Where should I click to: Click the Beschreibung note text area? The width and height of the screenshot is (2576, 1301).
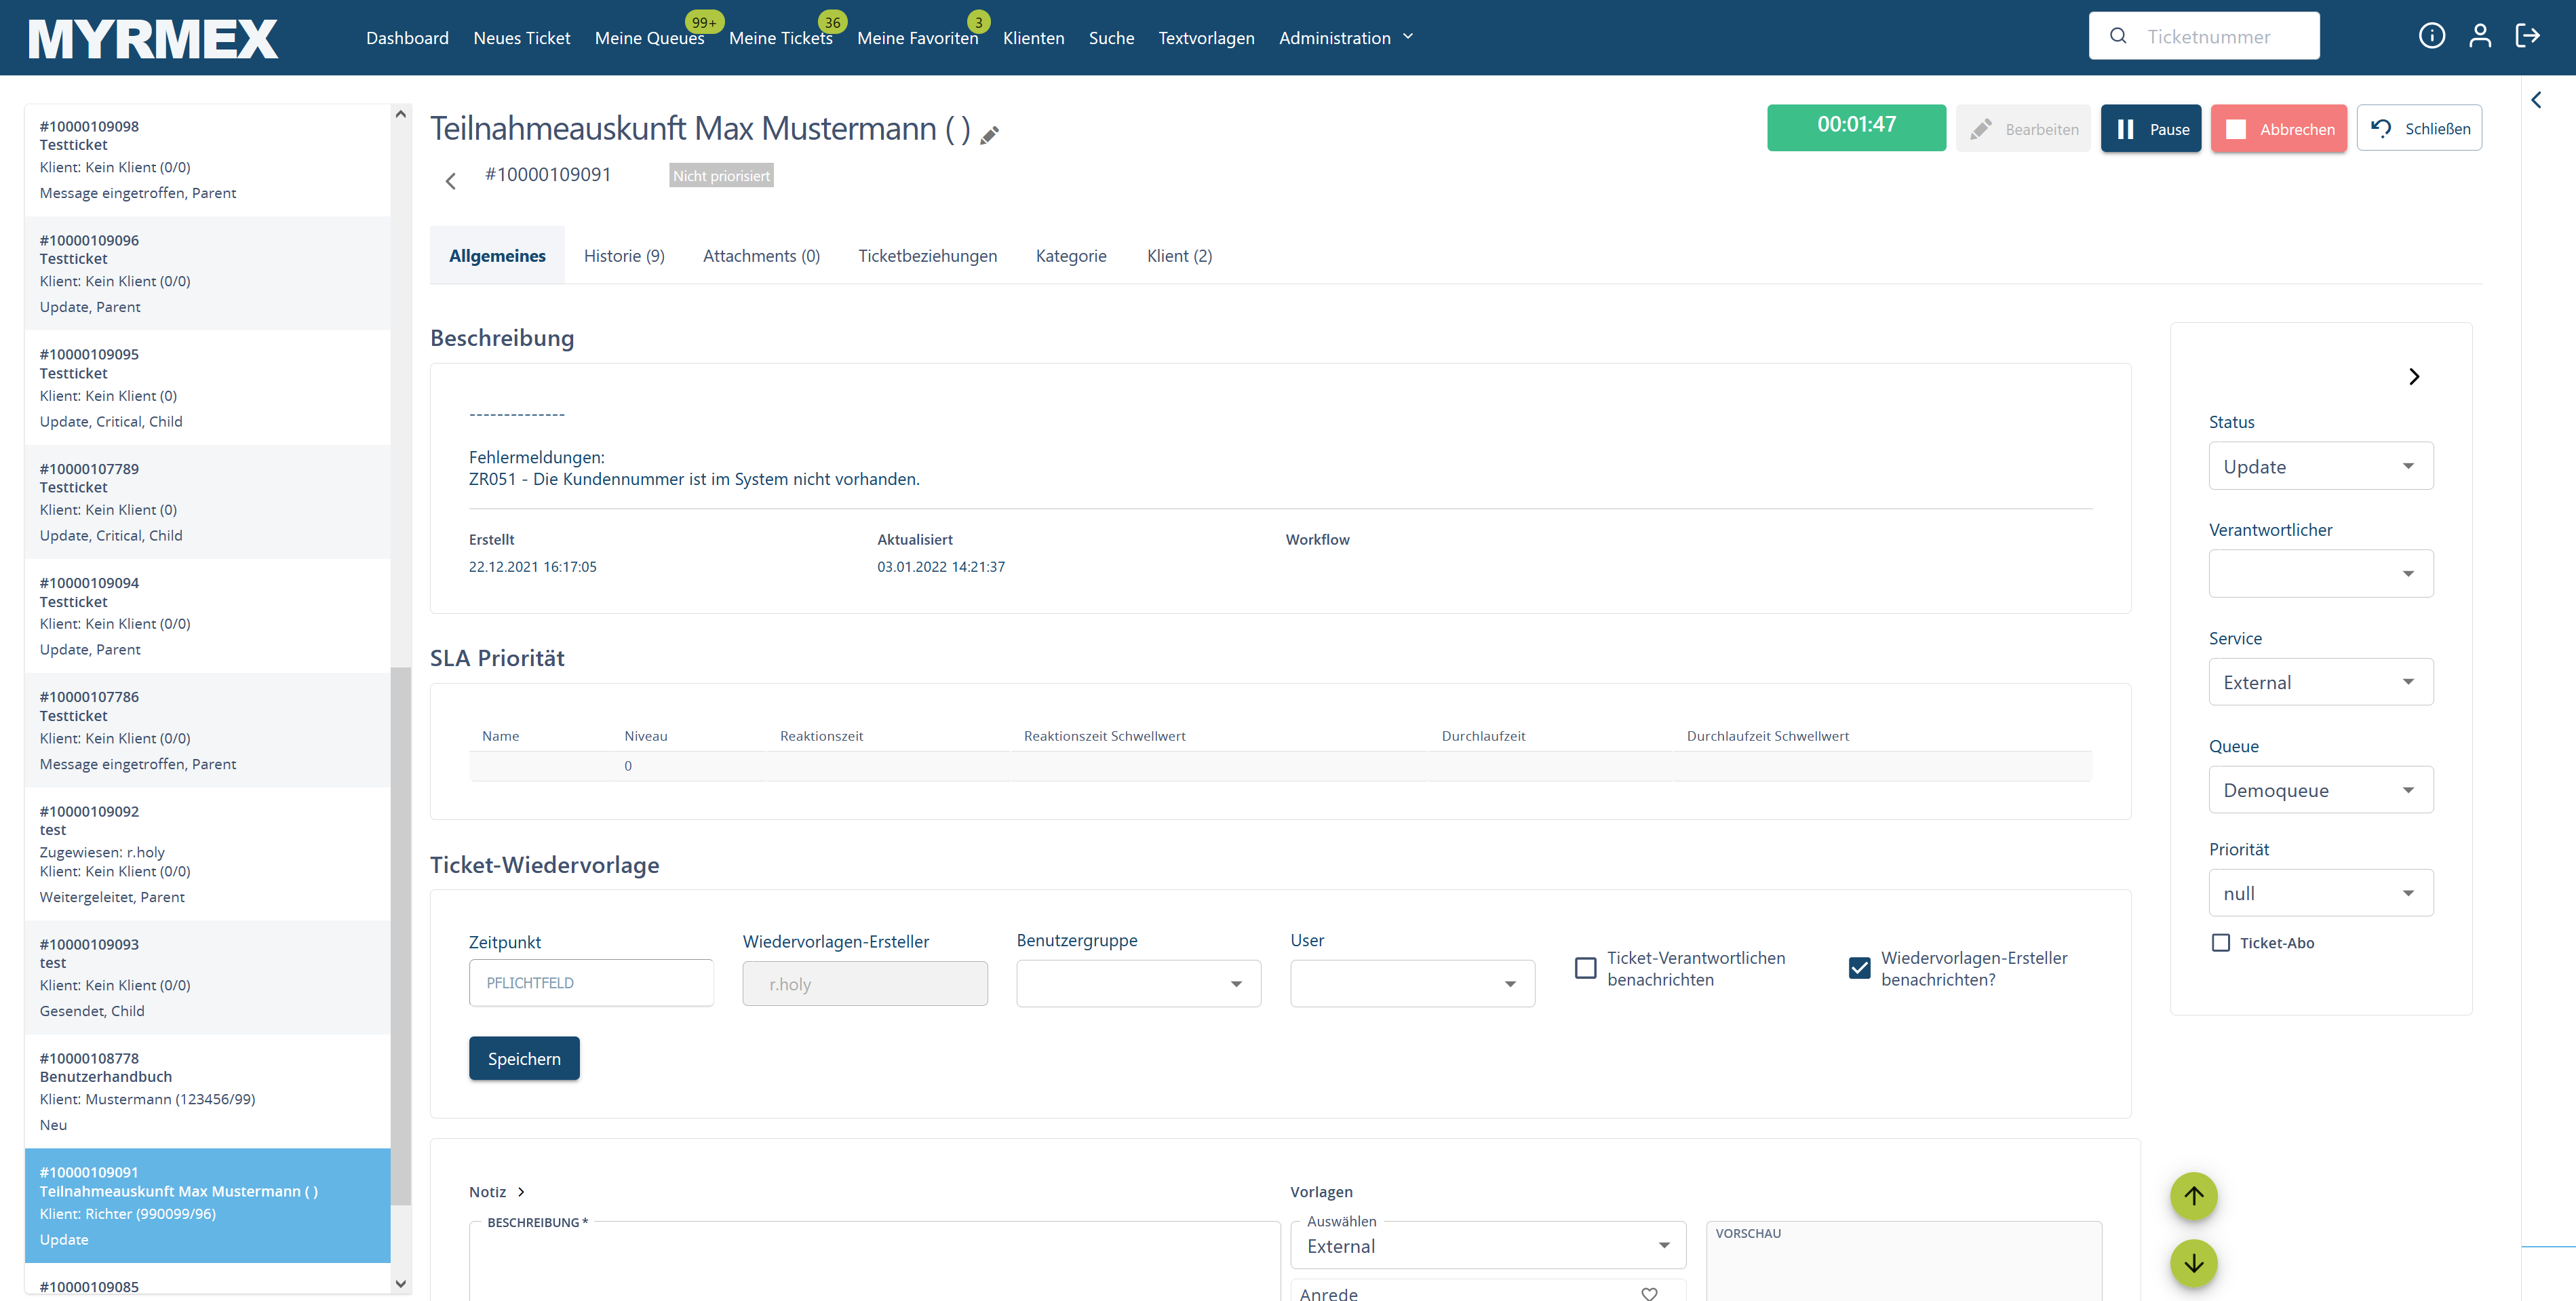[874, 1260]
